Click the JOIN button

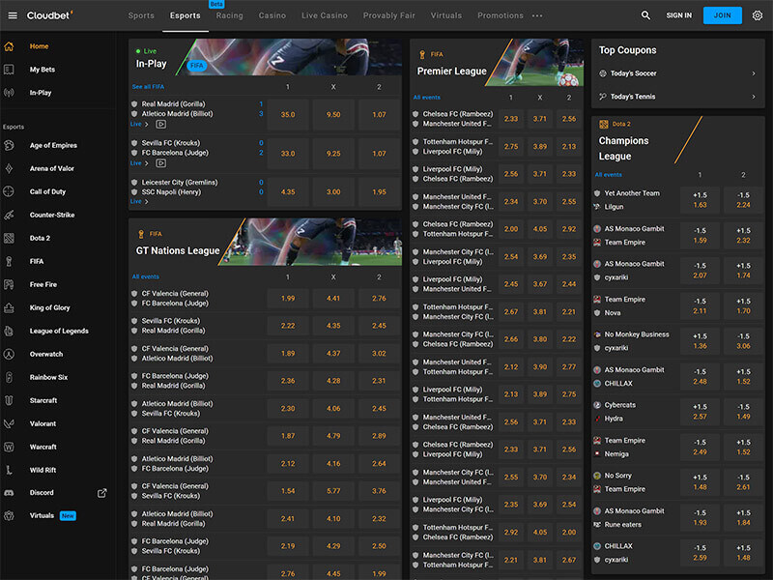[722, 15]
